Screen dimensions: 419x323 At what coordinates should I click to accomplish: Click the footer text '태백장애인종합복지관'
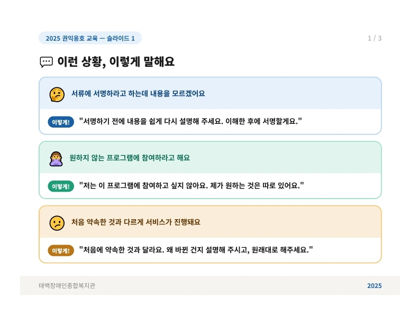click(x=67, y=286)
